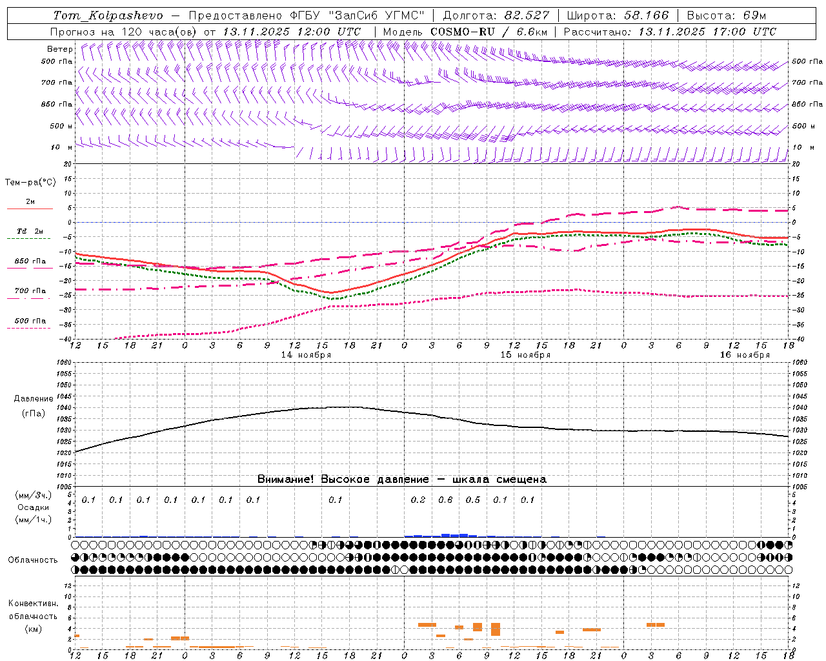Viewport: 826px width, 661px height.
Task: Click the 500 гПа temperature legend label
Action: (30, 321)
